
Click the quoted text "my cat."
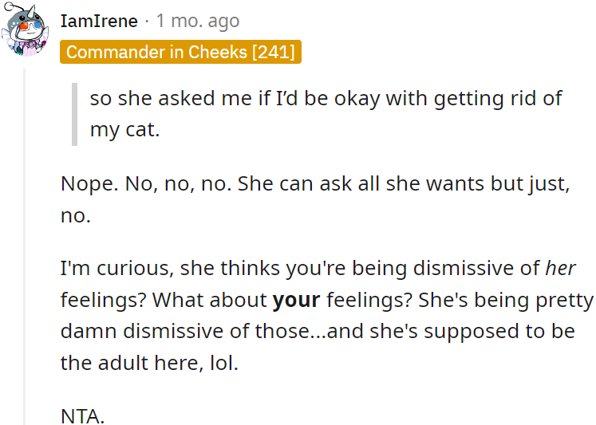point(124,130)
